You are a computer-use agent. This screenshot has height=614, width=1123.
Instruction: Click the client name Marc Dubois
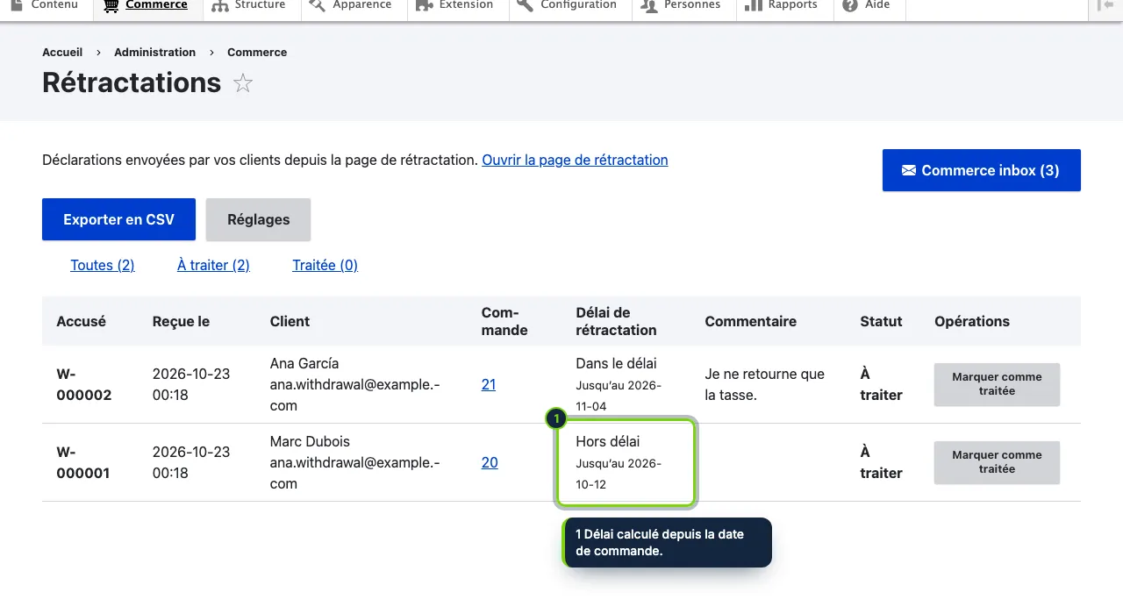click(x=310, y=441)
